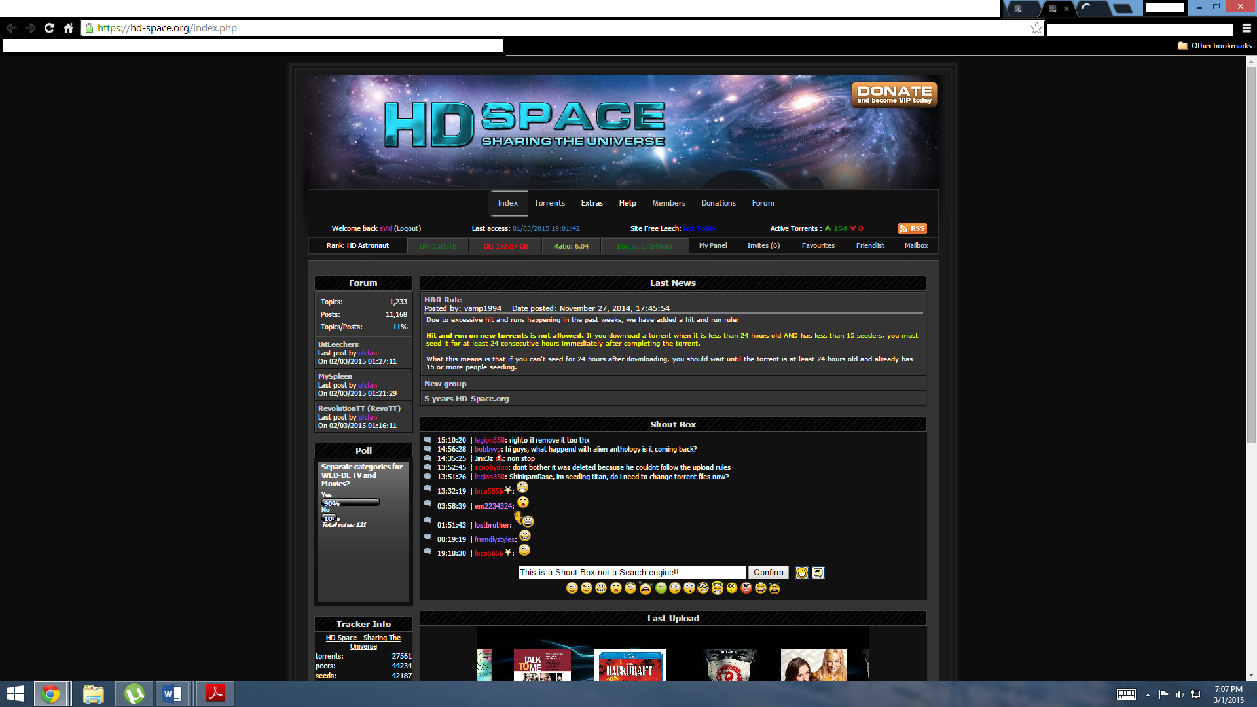Insert the crying emoticon from picker row
The width and height of the screenshot is (1257, 707).
(x=646, y=589)
